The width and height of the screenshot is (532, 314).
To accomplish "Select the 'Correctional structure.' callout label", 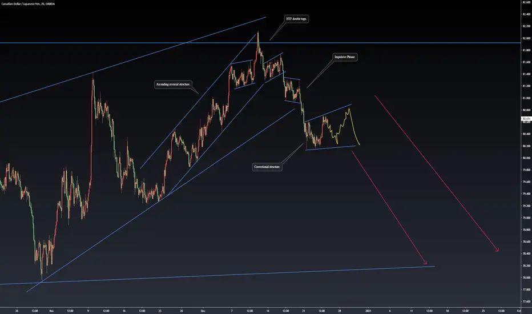I will [x=267, y=167].
